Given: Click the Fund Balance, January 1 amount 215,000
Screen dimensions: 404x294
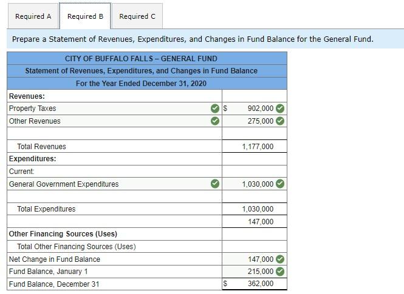Looking at the screenshot, I should tap(255, 272).
